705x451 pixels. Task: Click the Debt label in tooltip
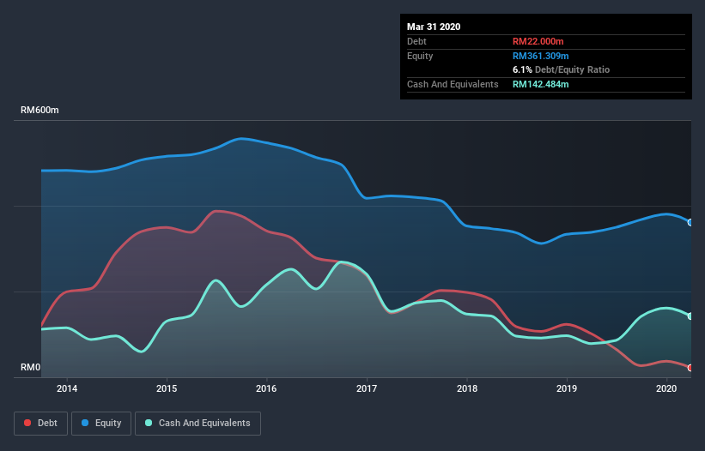(x=416, y=41)
